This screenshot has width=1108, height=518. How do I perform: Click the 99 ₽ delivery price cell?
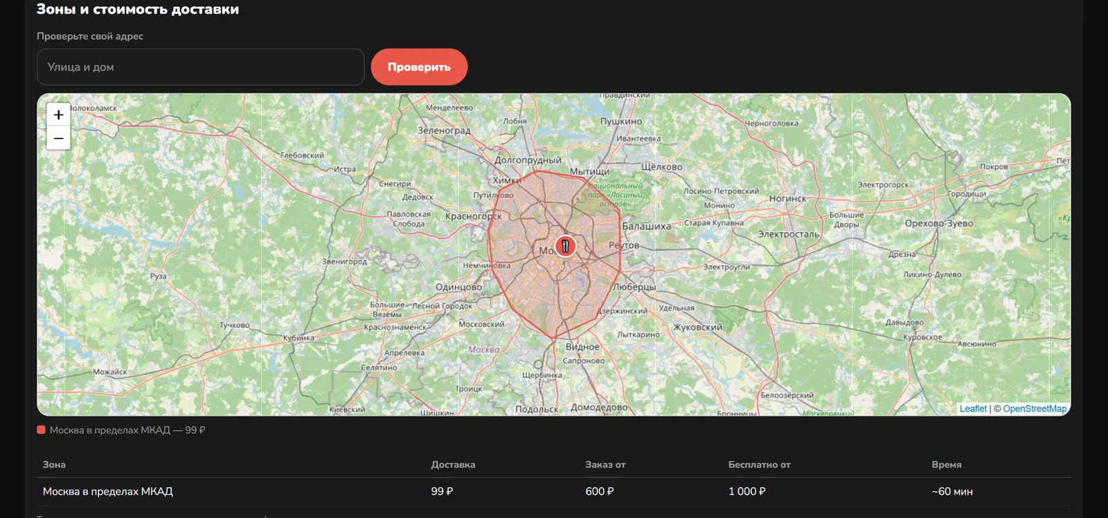(442, 492)
